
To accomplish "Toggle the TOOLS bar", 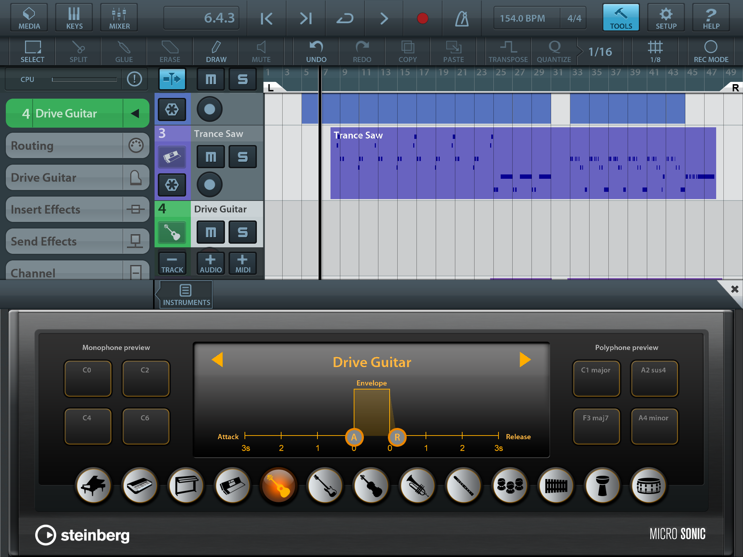I will point(621,17).
